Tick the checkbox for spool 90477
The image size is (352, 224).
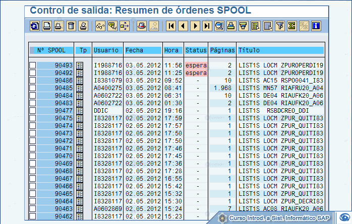(x=33, y=110)
